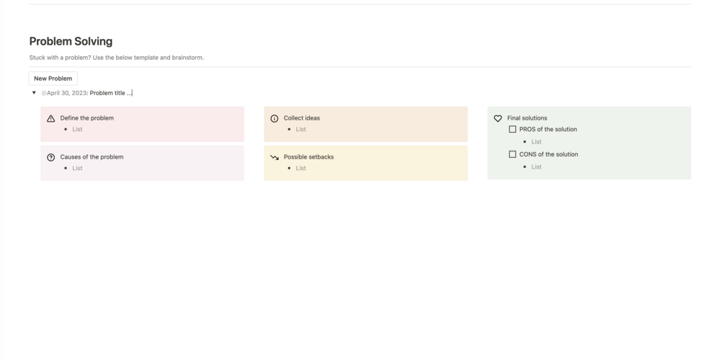This screenshot has width=724, height=359.
Task: Click the Problem title placeholder text
Action: click(111, 93)
